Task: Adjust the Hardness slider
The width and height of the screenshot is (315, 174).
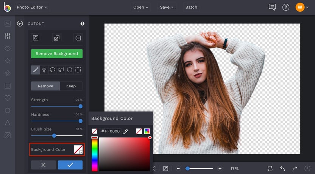Action: pos(57,121)
